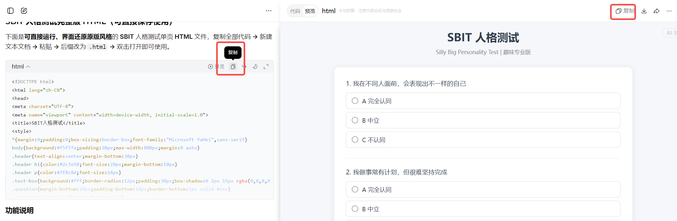Viewport: 677px width, 221px height.
Task: Start a new chat with the edit icon
Action: pos(24,11)
